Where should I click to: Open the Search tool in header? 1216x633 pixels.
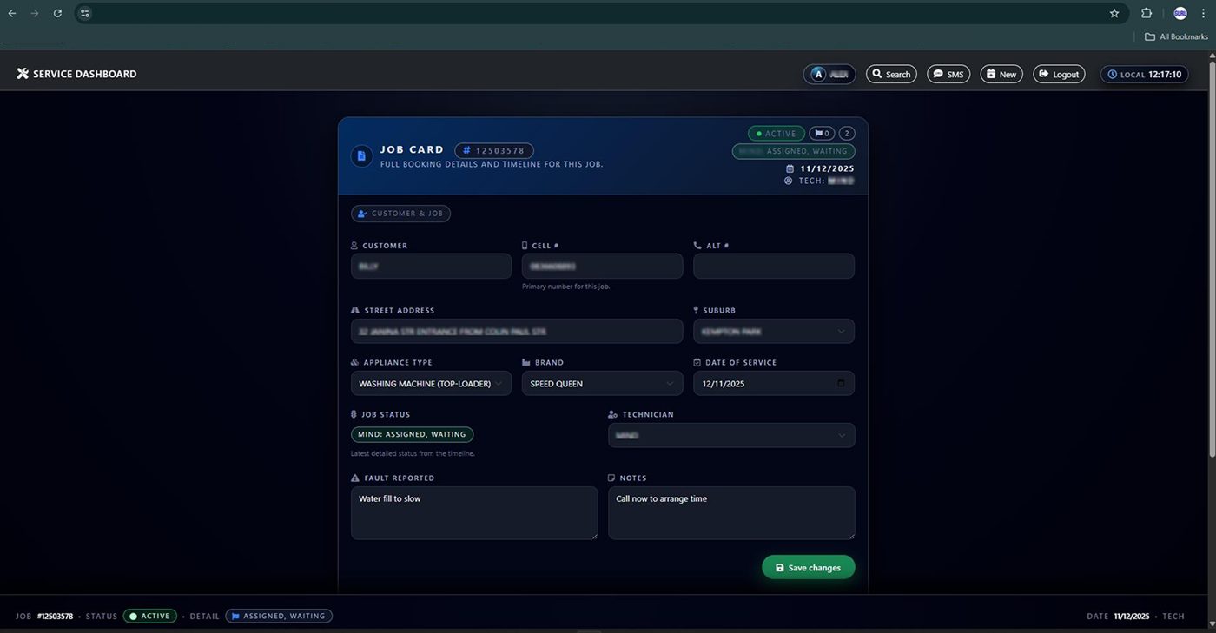point(891,75)
